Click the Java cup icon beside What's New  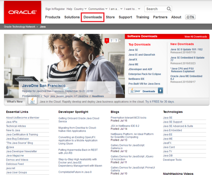point(32,101)
